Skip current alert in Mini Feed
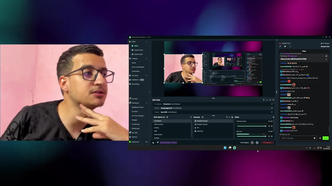This screenshot has height=186, width=332. click(x=270, y=100)
